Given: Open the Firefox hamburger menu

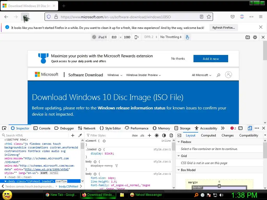Looking at the screenshot, I should point(260,17).
